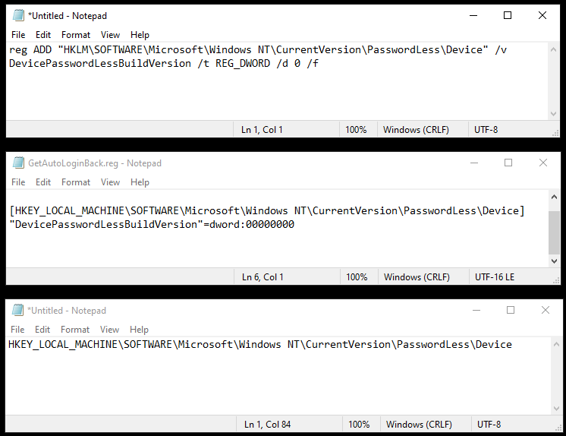Click resize grip of bottom Notepad status bar
This screenshot has height=436, width=566.
coord(557,428)
